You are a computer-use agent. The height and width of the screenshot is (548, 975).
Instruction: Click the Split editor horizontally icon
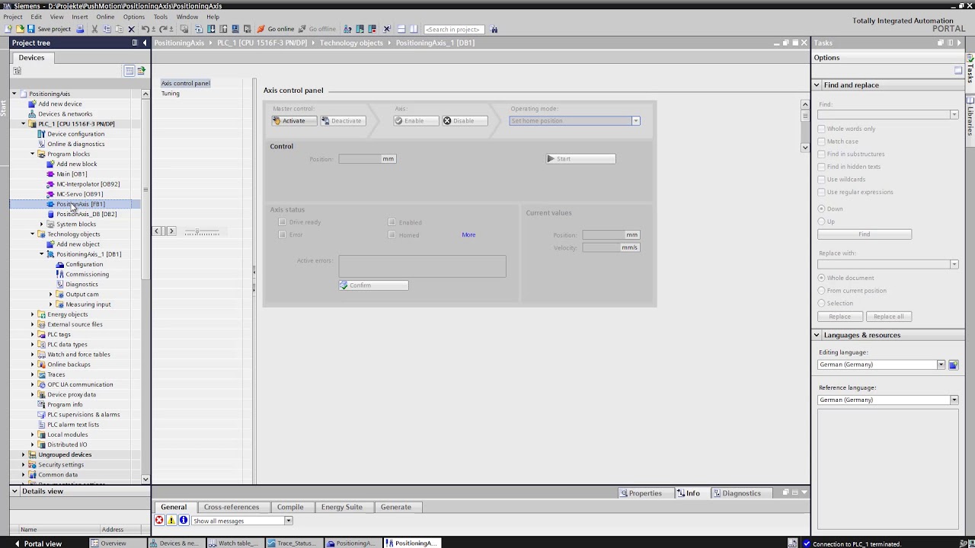401,29
